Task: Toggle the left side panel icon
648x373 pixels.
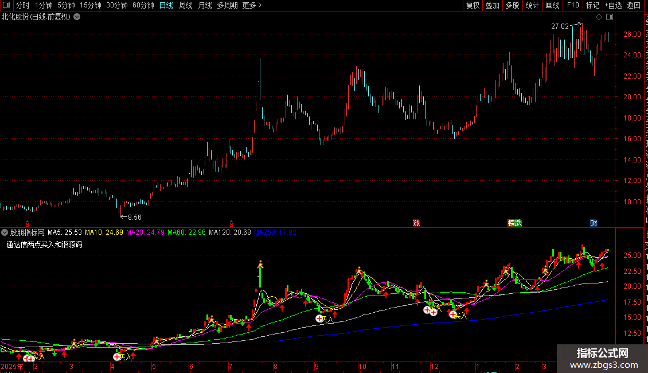Action: click(6, 5)
